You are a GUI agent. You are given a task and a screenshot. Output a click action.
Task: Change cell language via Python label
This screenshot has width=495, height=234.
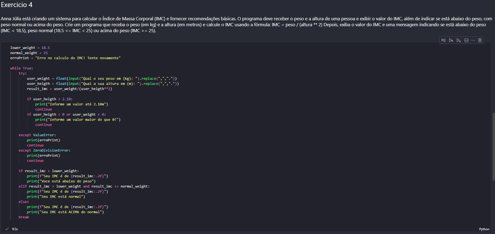pyautogui.click(x=484, y=229)
